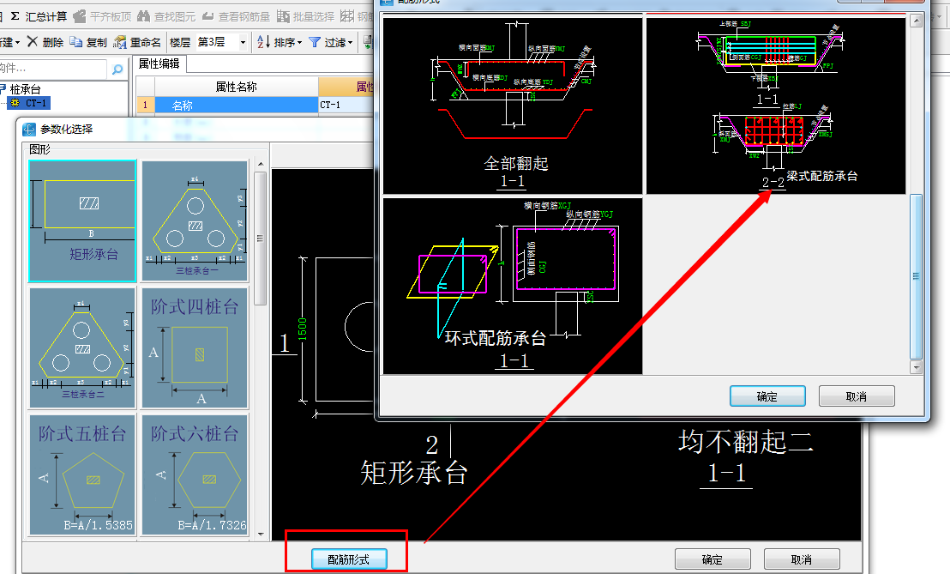Screen dimensions: 950x574
Task: Click 取消 in the reinforcement style dialog
Action: point(856,396)
